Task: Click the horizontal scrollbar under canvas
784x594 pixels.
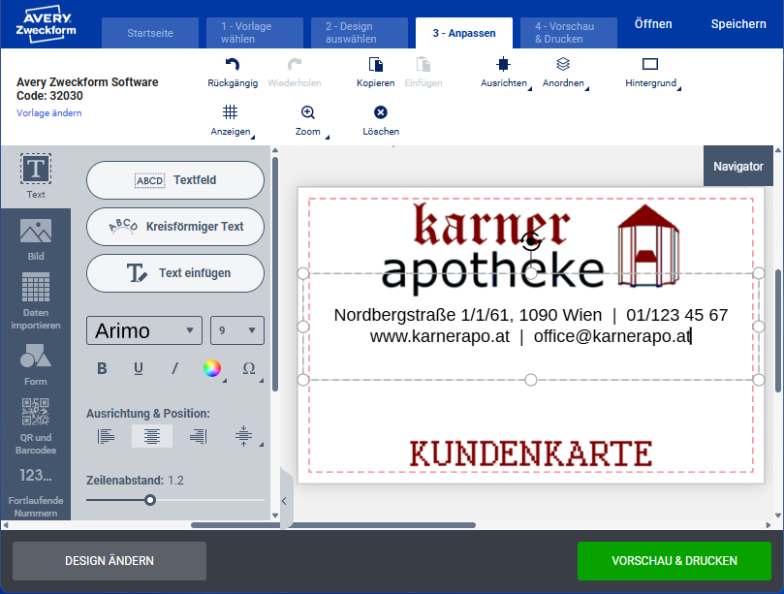Action: tap(333, 525)
